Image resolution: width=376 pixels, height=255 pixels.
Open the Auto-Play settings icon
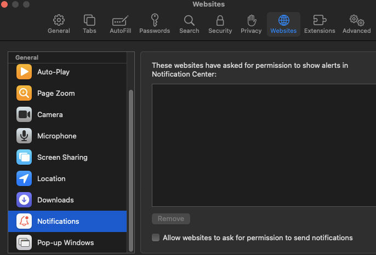pos(24,72)
